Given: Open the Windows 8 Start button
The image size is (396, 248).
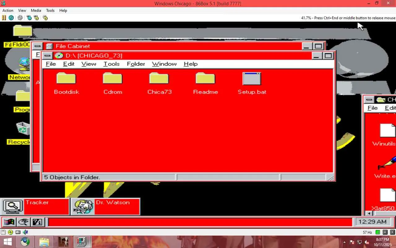Looking at the screenshot, I should 7,242.
